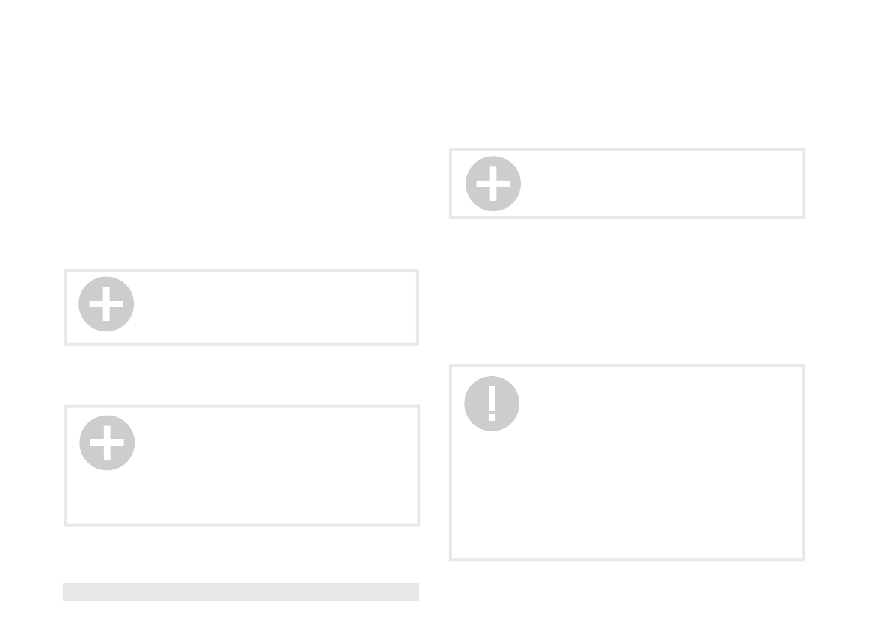The height and width of the screenshot is (626, 890).
Task: Click the exclamation mark warning icon
Action: 492,404
